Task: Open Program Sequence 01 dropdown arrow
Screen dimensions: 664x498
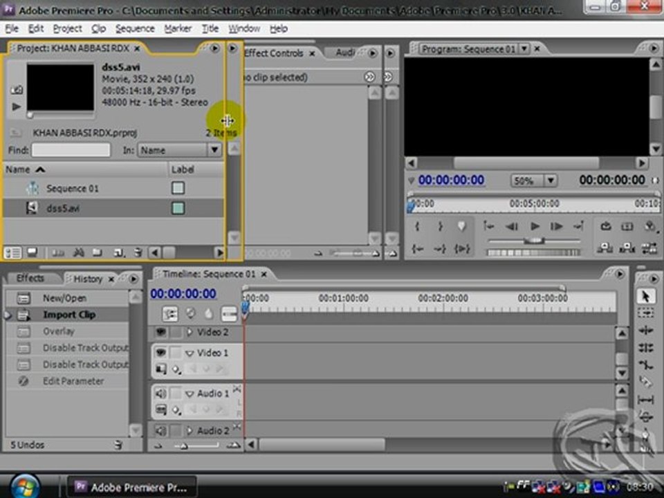Action: tap(524, 48)
